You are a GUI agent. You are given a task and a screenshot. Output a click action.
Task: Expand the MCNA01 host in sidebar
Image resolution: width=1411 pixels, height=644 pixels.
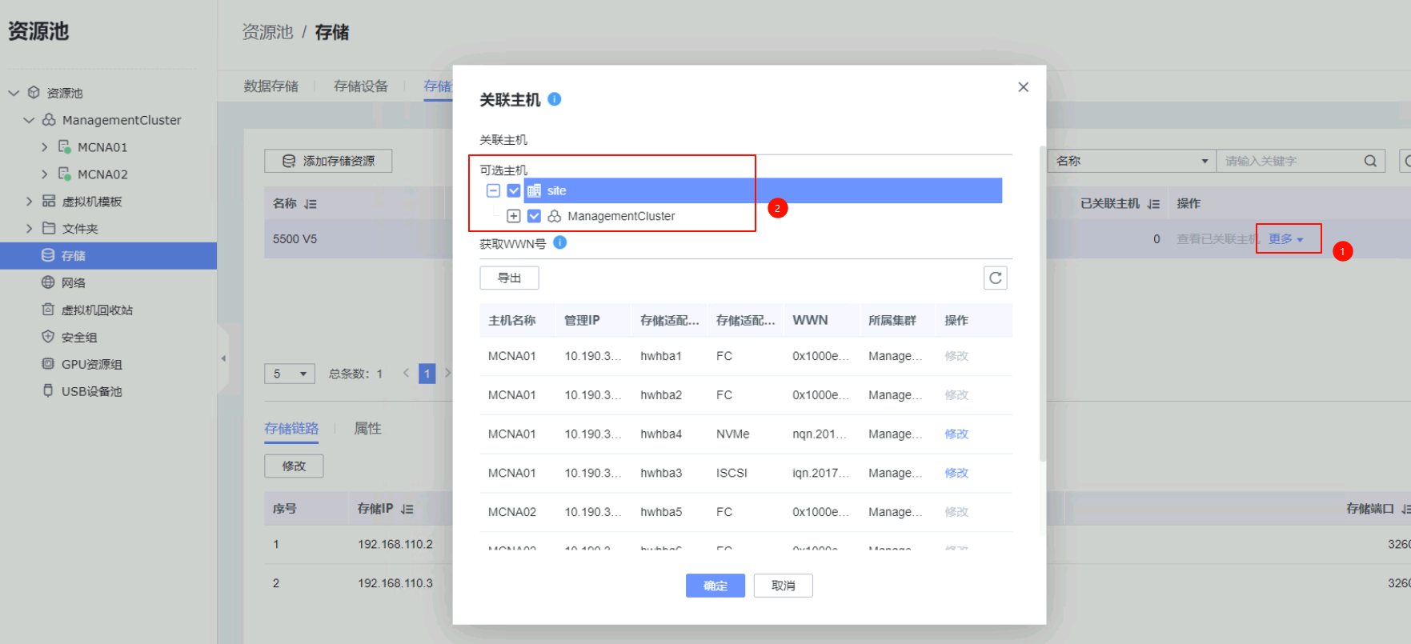point(45,147)
